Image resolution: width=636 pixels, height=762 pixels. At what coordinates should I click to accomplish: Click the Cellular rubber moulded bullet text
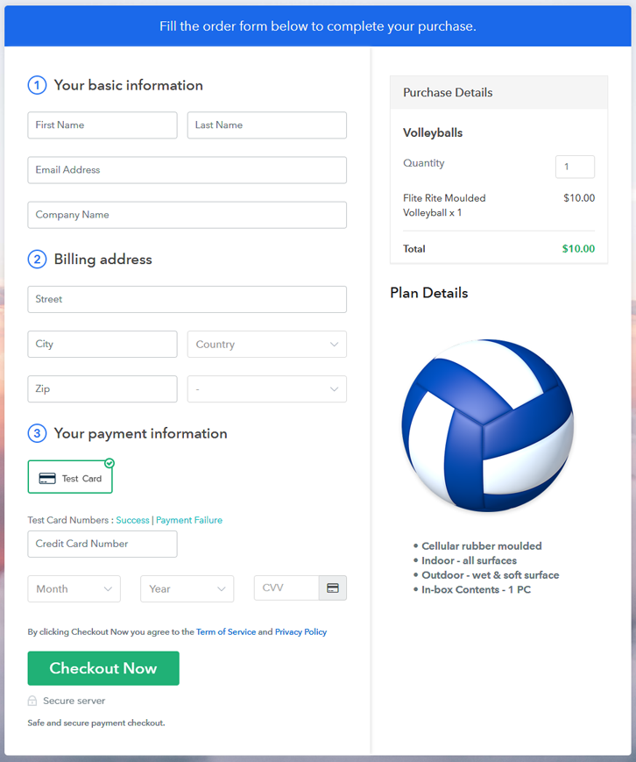tap(481, 545)
